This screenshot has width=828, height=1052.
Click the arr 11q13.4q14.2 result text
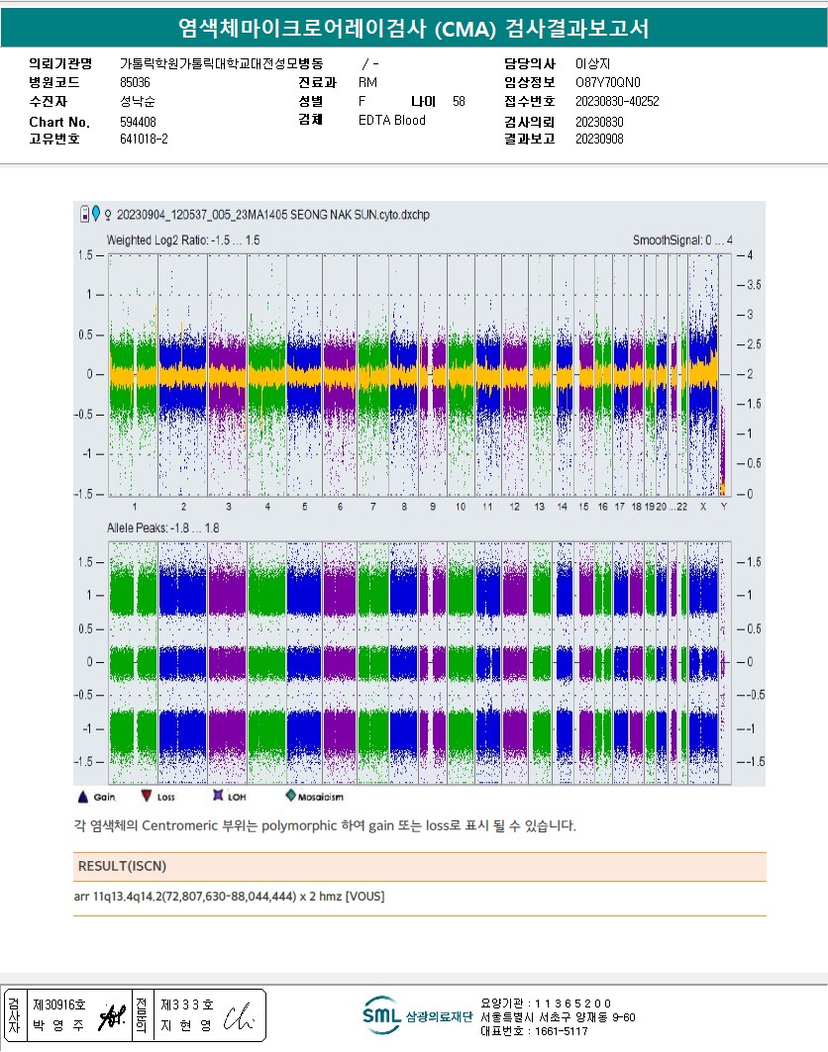(x=230, y=897)
